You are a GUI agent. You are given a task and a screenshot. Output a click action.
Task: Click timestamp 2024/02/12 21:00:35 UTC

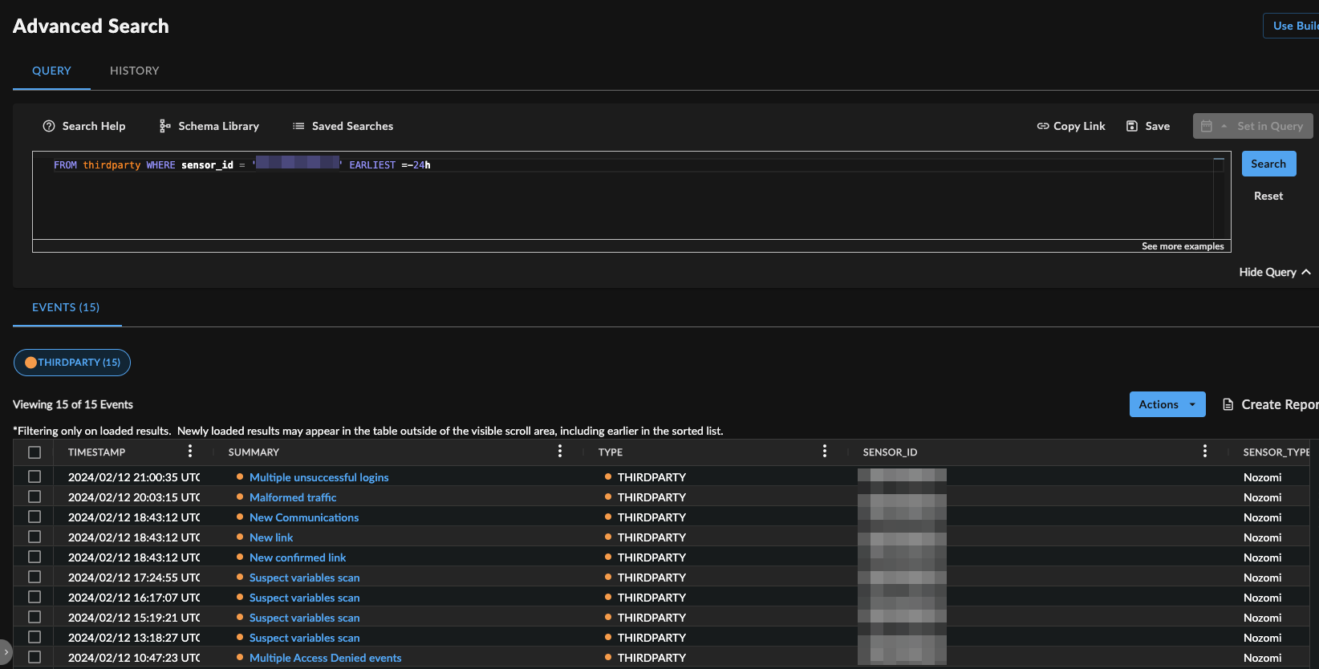134,477
